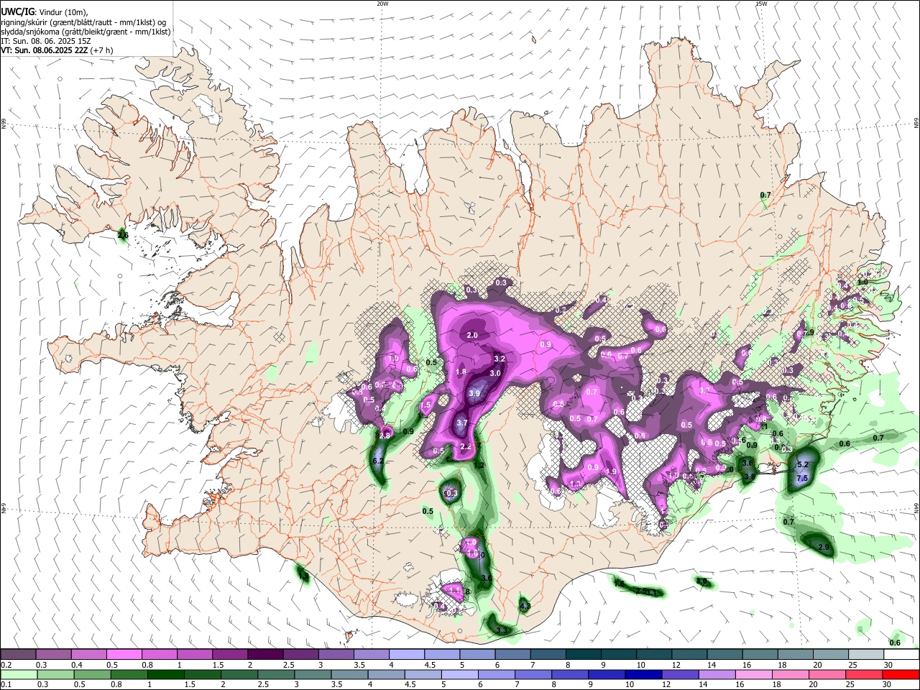The image size is (920, 690).
Task: Click the '(+7 h)' forecast offset text
Action: pos(102,50)
